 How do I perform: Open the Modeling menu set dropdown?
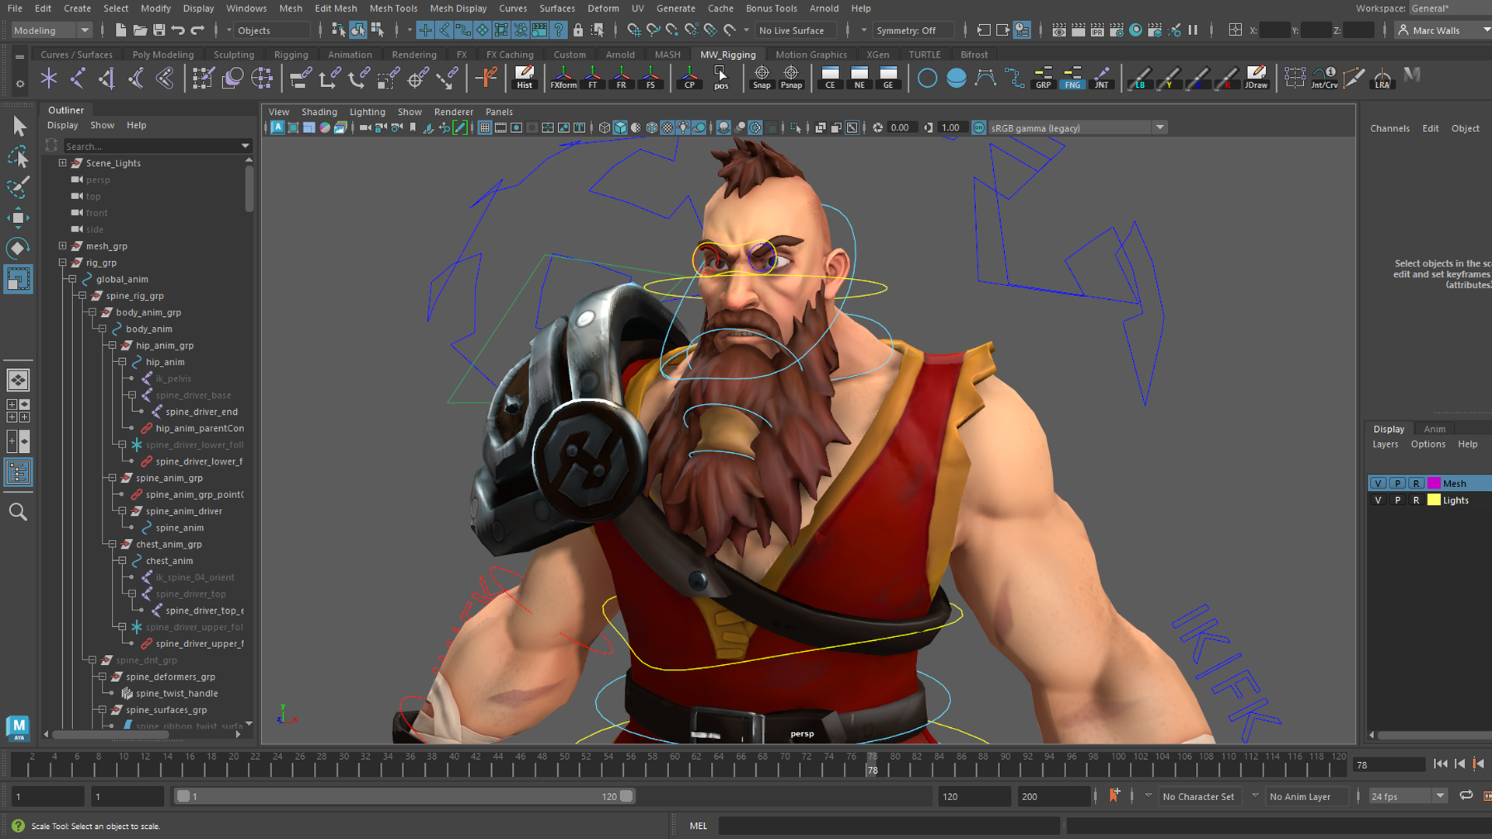[x=52, y=30]
